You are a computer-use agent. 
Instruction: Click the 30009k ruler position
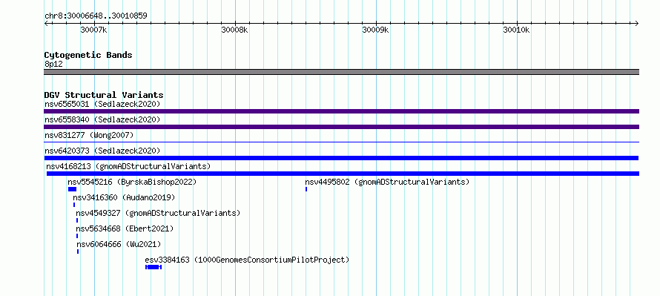tap(375, 30)
